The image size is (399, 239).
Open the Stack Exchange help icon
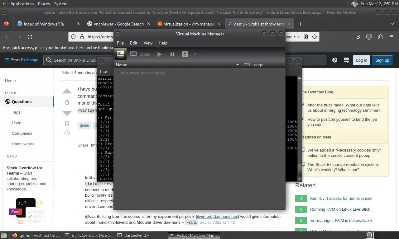[x=335, y=60]
